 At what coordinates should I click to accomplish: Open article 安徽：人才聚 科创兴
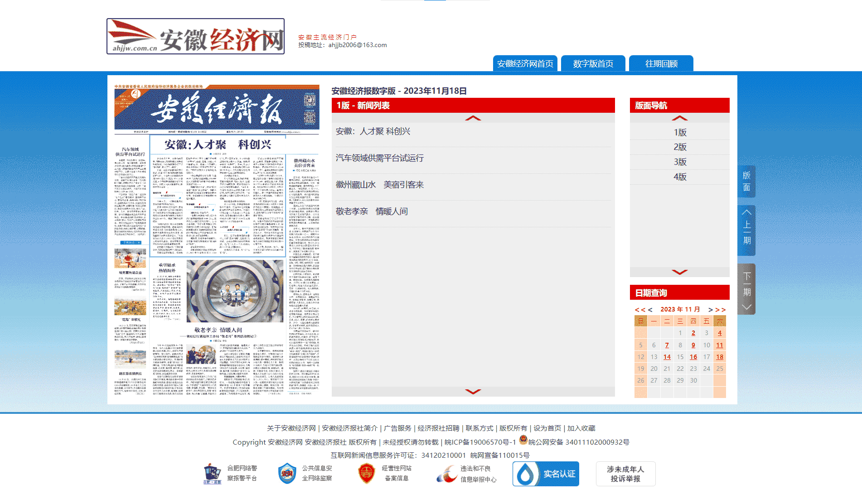(x=373, y=131)
